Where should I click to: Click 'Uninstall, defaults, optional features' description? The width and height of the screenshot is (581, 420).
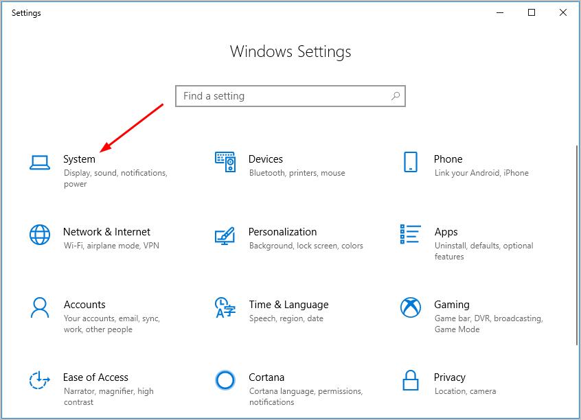point(484,250)
